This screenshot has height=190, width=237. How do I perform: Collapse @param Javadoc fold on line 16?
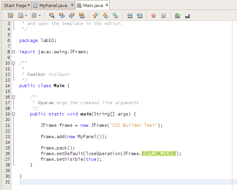pyautogui.click(x=13, y=97)
